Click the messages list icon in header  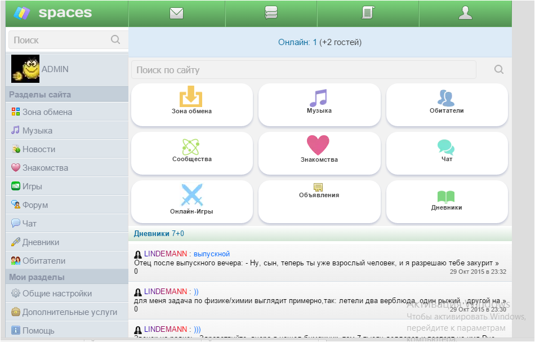(271, 14)
